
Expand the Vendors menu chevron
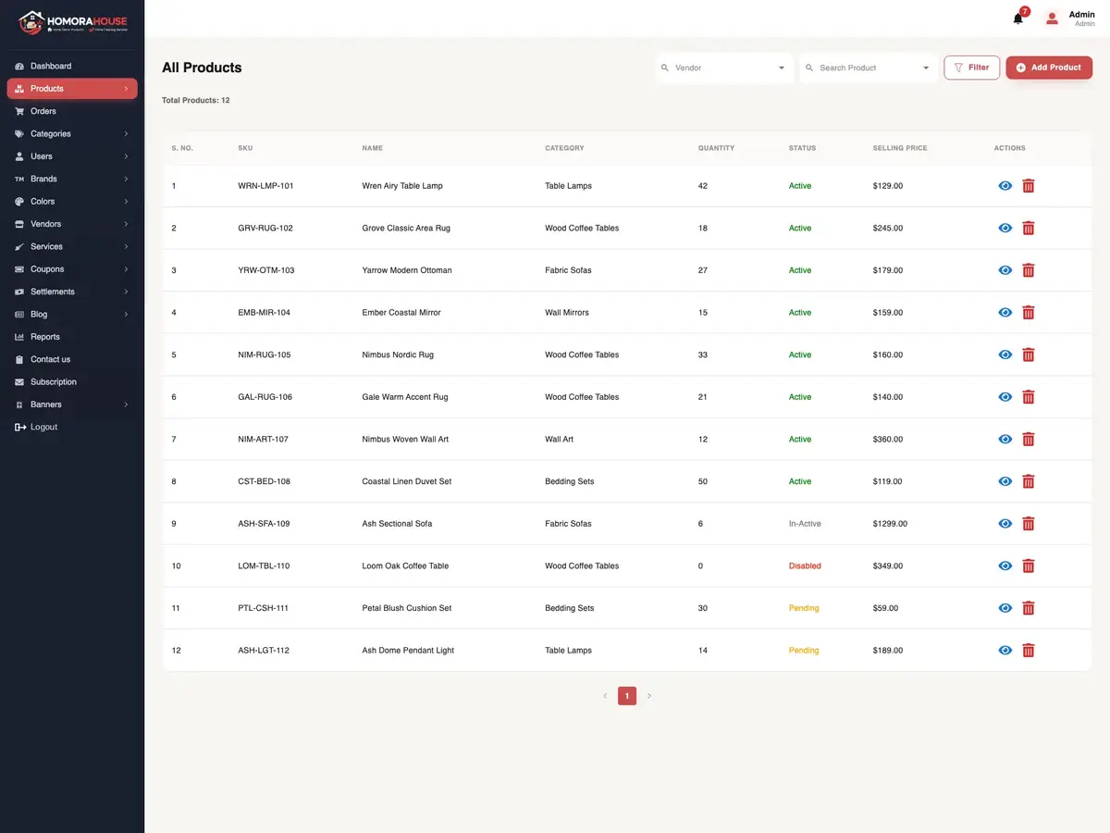pyautogui.click(x=126, y=224)
